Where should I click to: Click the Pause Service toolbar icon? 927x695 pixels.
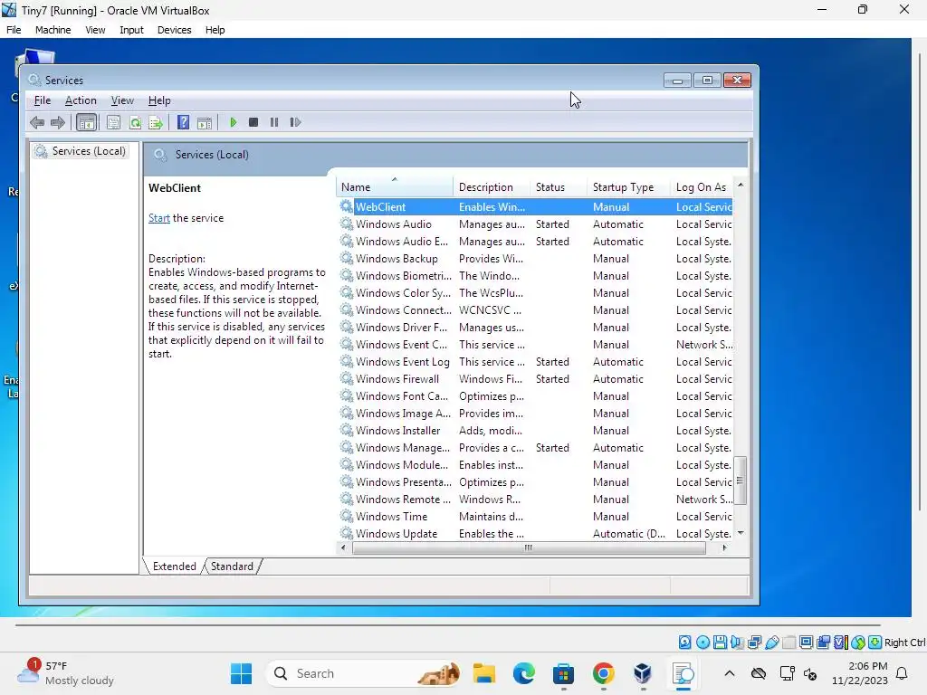coord(273,122)
